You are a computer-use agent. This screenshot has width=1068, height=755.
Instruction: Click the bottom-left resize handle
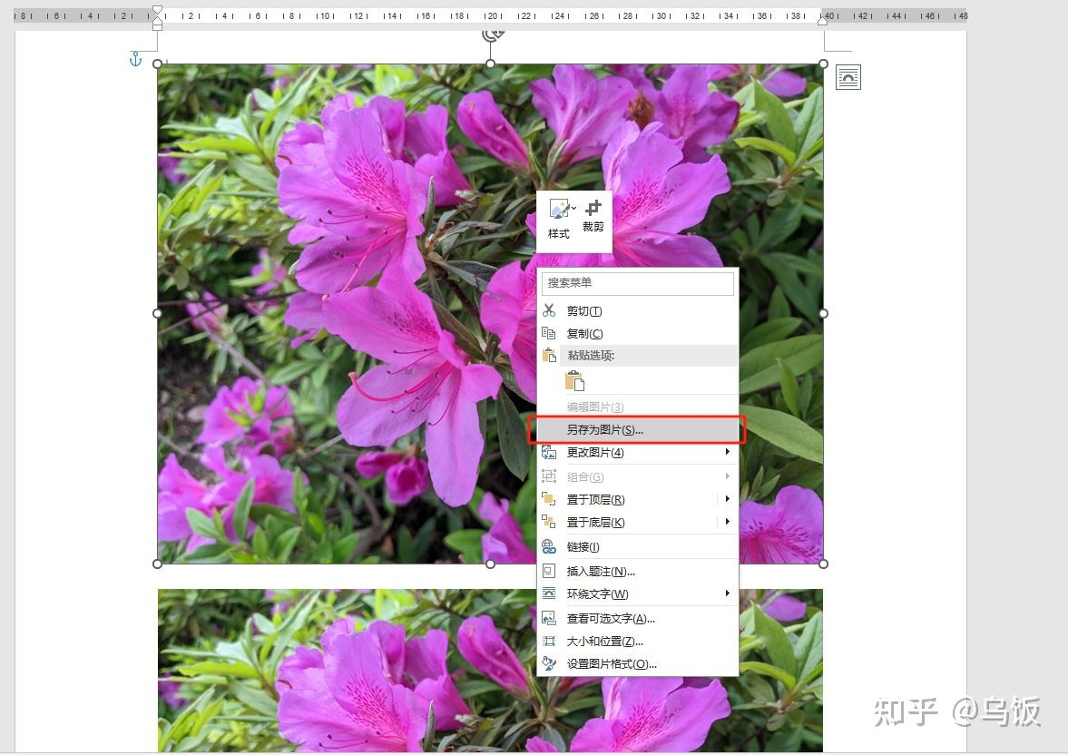pyautogui.click(x=157, y=564)
